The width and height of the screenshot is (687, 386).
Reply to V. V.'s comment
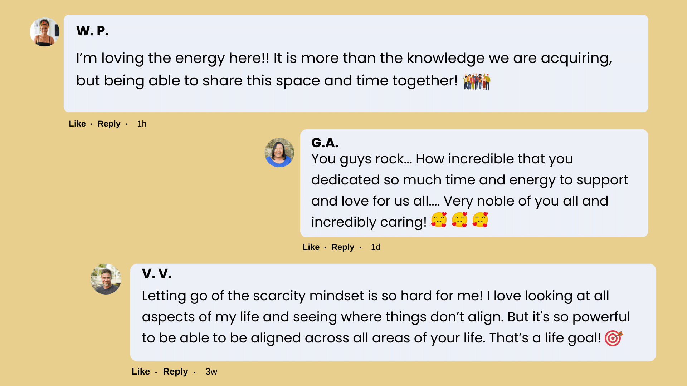[x=175, y=371]
